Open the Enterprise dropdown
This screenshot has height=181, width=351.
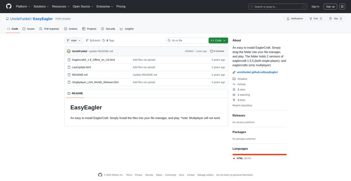105,6
